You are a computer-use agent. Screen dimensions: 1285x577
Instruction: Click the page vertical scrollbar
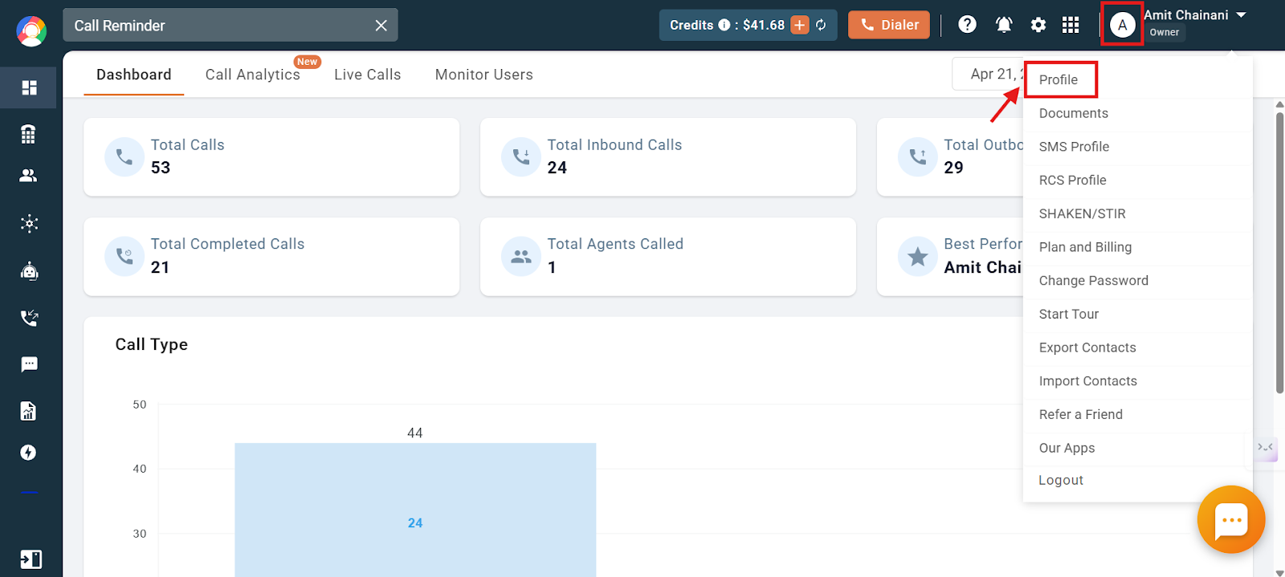click(1279, 253)
